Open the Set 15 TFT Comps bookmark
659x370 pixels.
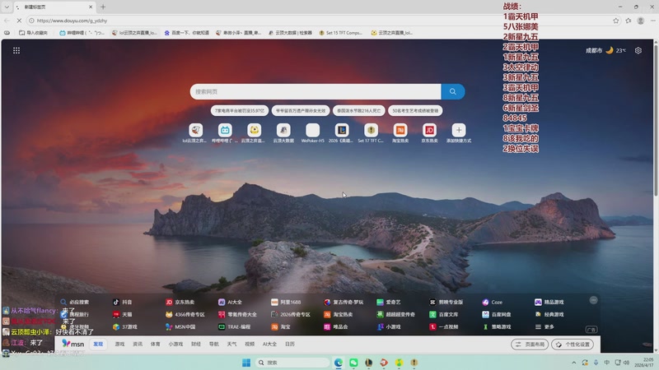(341, 33)
